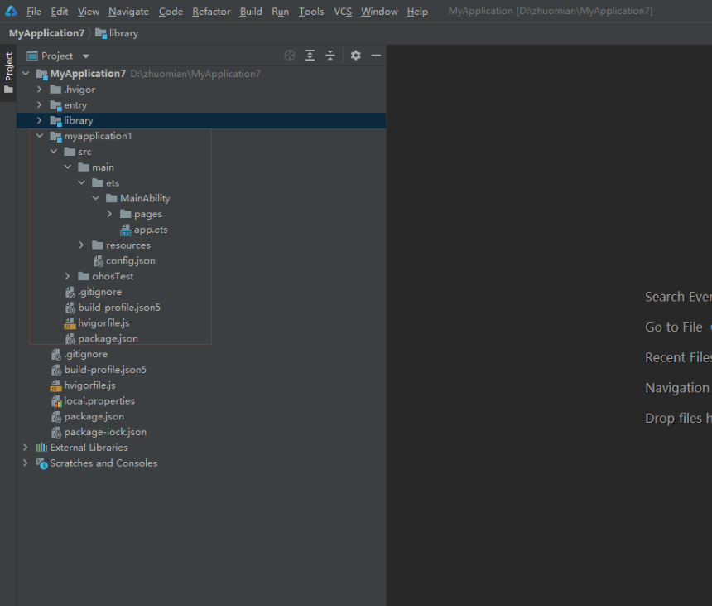Click the Collapse All icon in Project panel
Viewport: 712px width, 606px height.
330,56
